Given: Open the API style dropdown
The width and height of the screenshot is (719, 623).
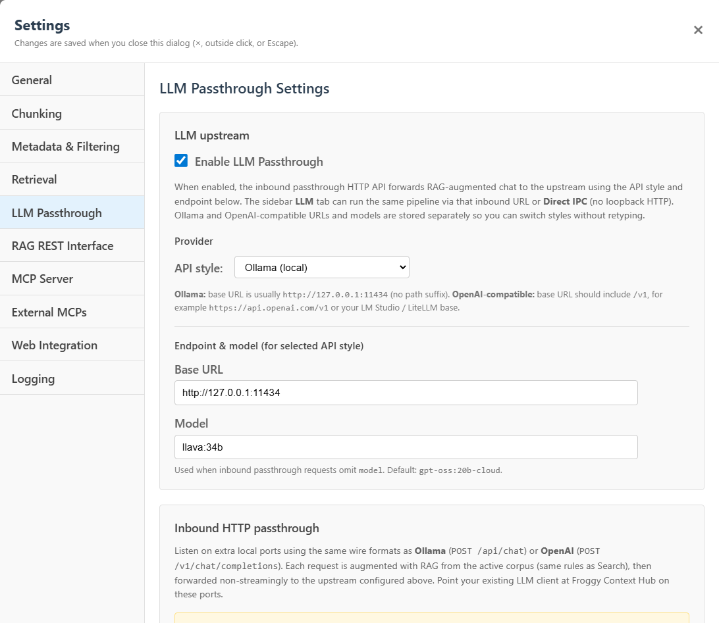Looking at the screenshot, I should click(322, 268).
